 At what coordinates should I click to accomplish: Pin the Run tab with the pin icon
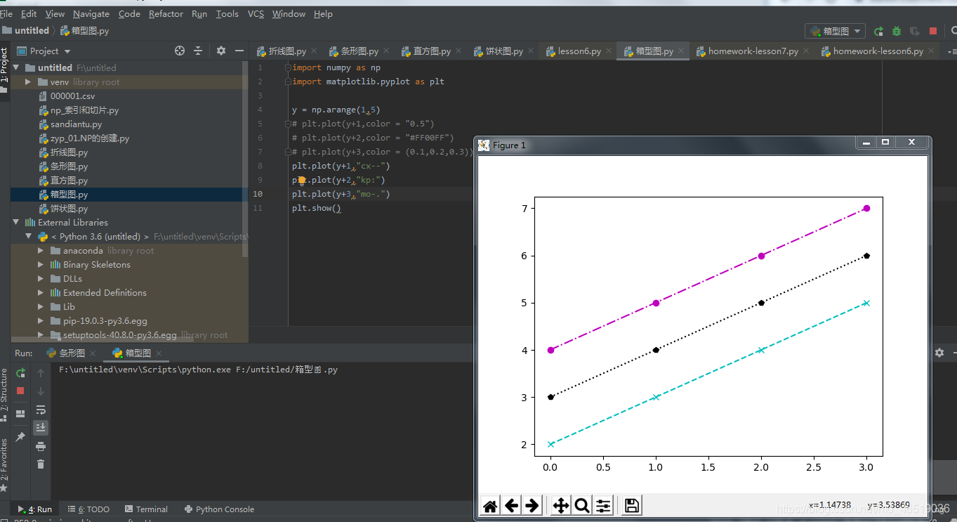pyautogui.click(x=20, y=437)
